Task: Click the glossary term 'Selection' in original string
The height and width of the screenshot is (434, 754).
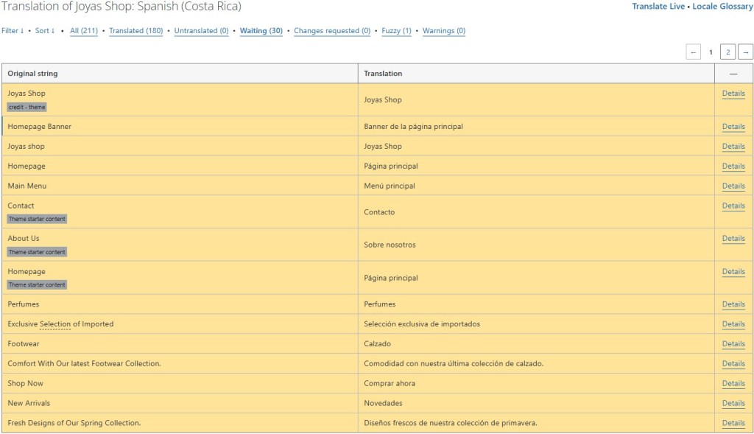Action: coord(55,324)
